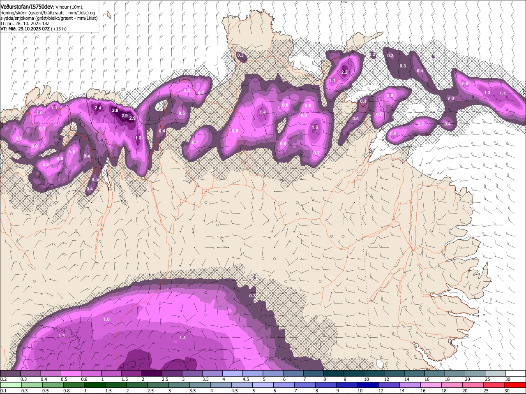Click the deep blue swatch between 10 and 12 in lower legend
Viewport: 526px width, 394px height.
[x=368, y=385]
